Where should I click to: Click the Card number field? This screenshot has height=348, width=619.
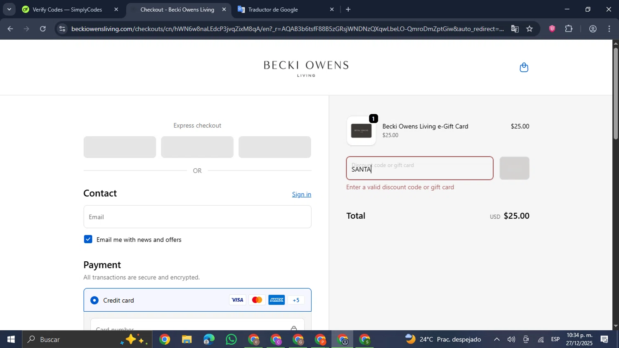(197, 324)
